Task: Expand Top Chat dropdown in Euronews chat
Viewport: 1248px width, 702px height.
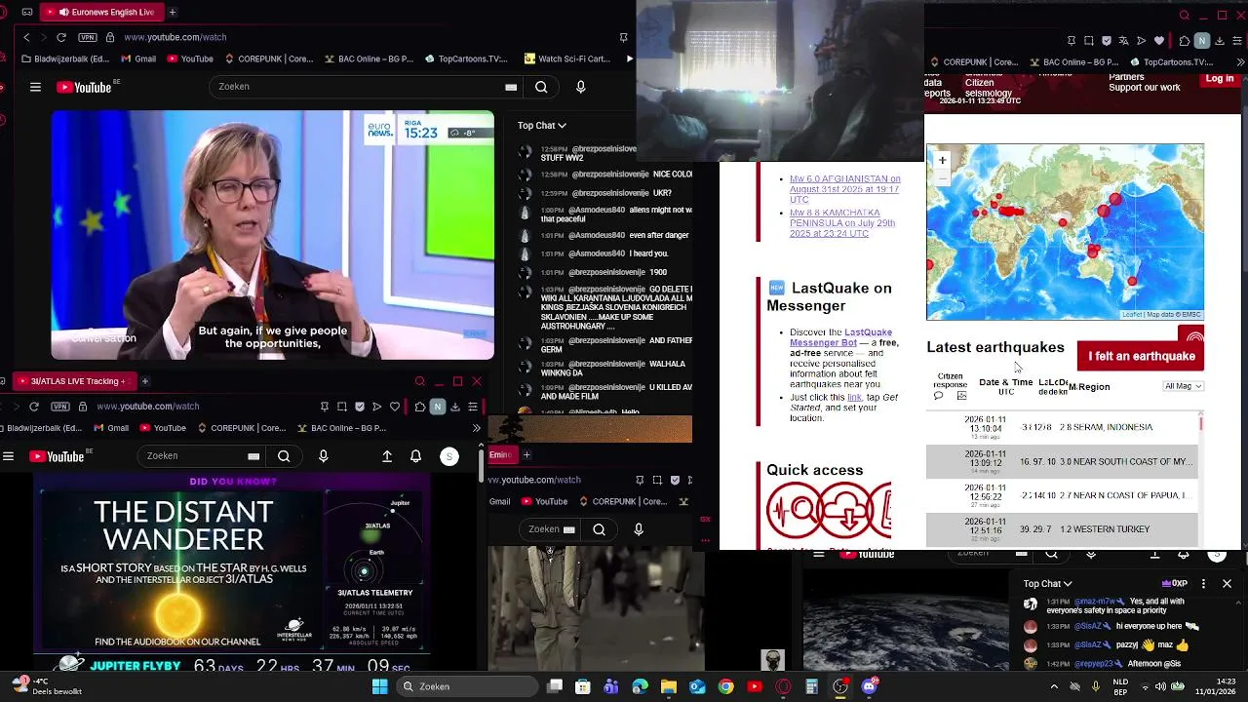Action: click(542, 125)
